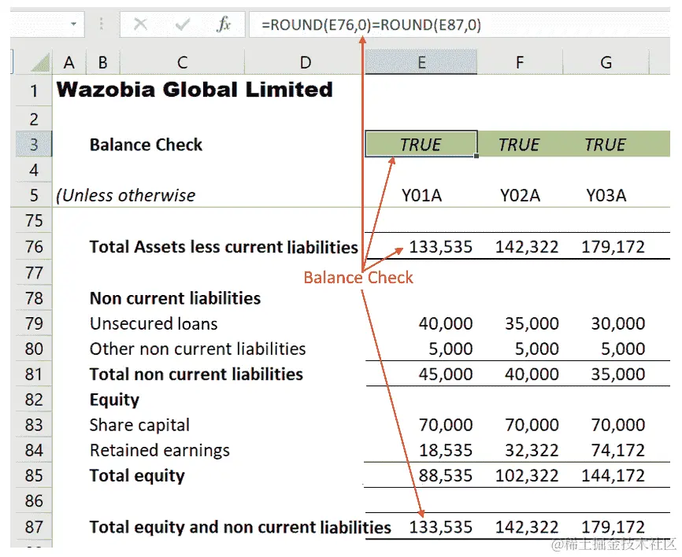Select row 81 header

point(34,374)
